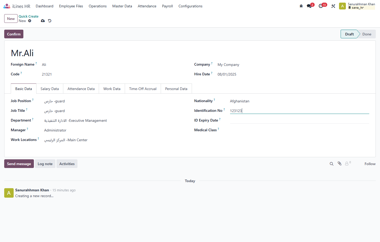Save record with cloud upload icon
Image resolution: width=380 pixels, height=242 pixels.
[x=43, y=21]
